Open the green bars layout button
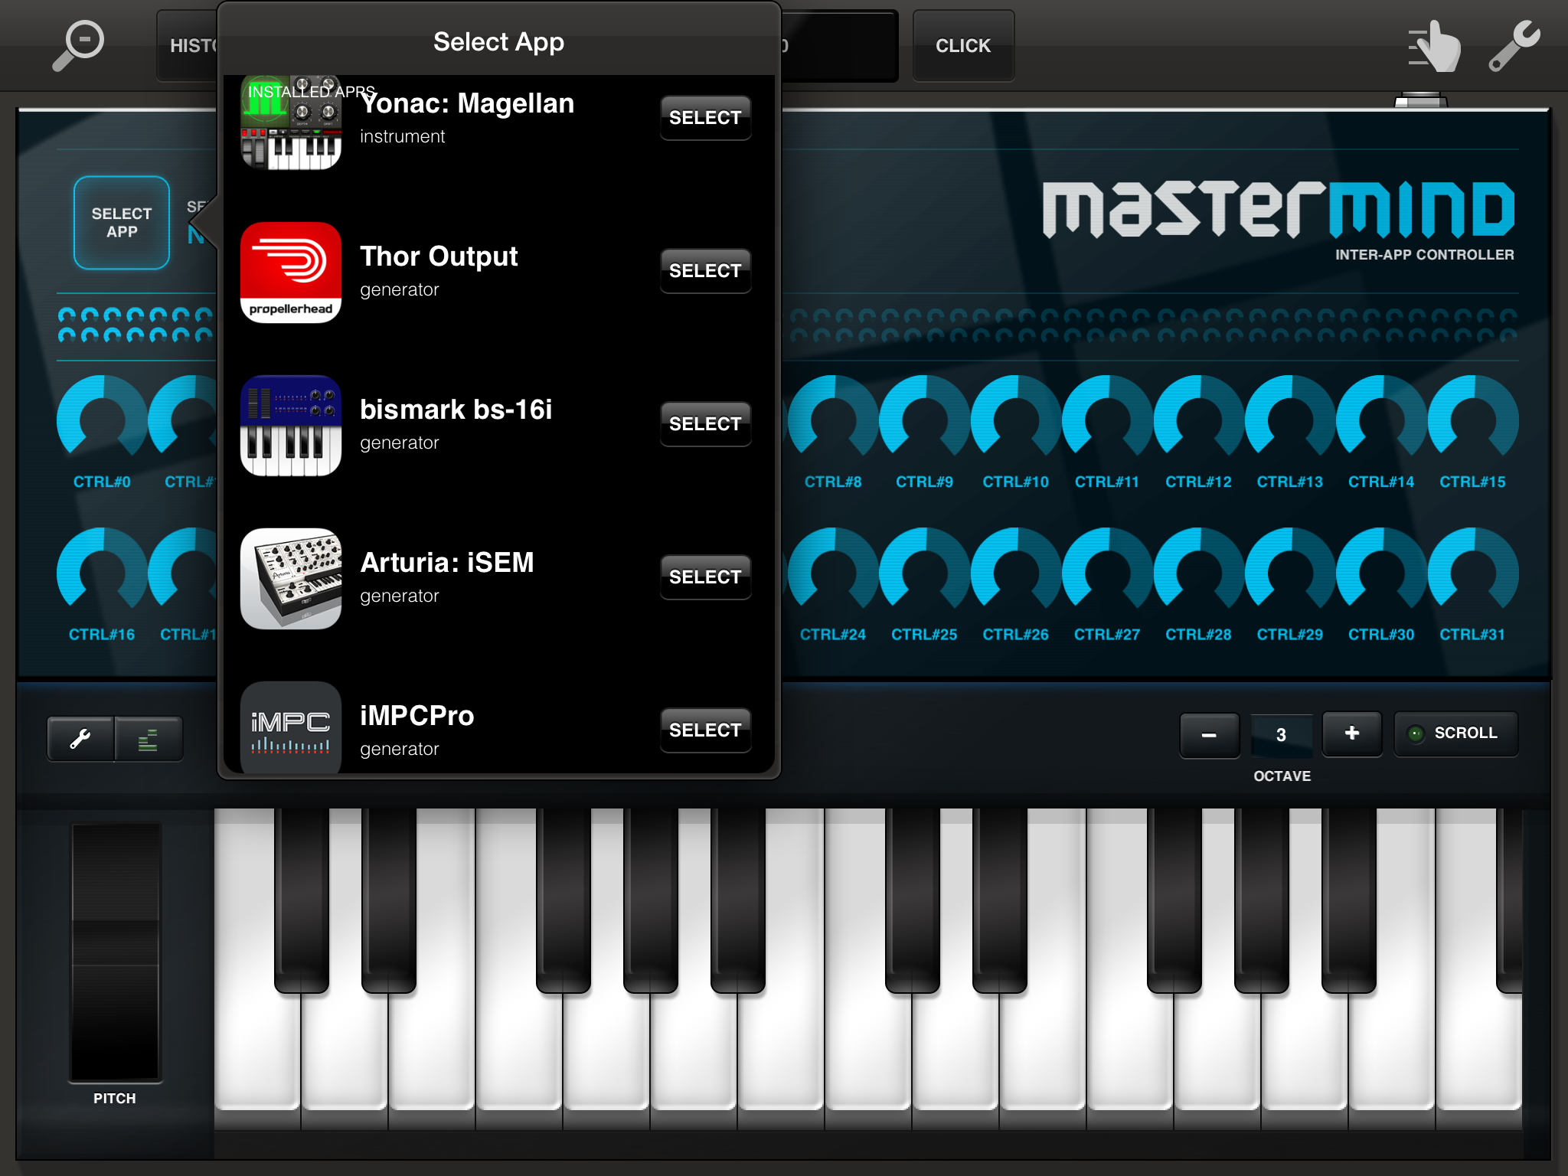Viewport: 1568px width, 1176px height. coord(149,739)
